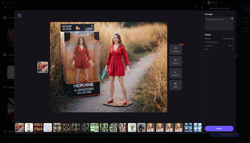Select the thumbnail beside the main preview
This screenshot has width=250, height=143.
pyautogui.click(x=43, y=67)
